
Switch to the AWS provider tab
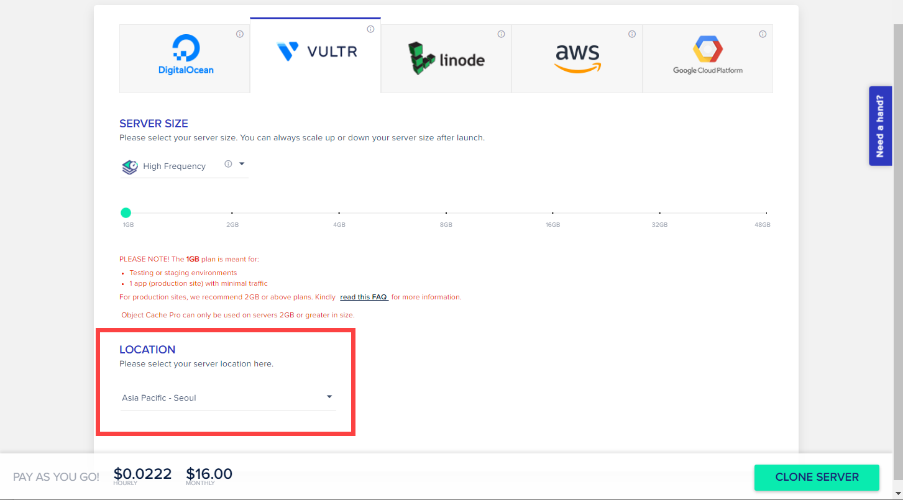click(577, 58)
